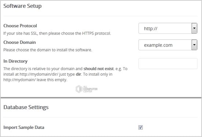
Task: Click the domain install hint text
Action: pos(48,50)
